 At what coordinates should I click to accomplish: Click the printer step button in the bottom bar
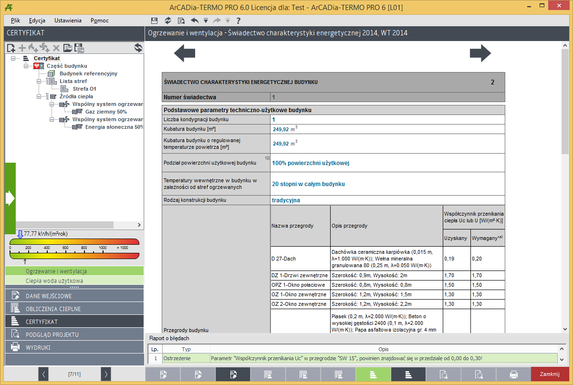(x=514, y=375)
